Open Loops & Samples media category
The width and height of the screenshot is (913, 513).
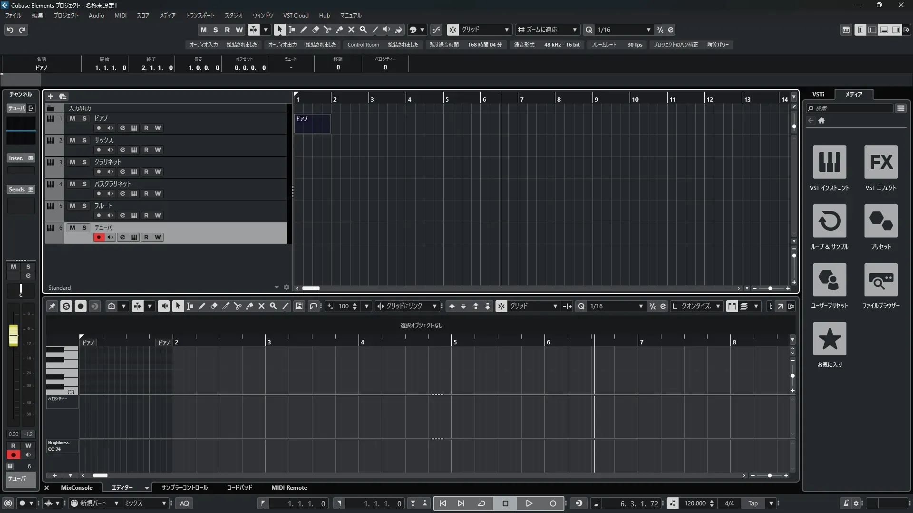tap(829, 221)
